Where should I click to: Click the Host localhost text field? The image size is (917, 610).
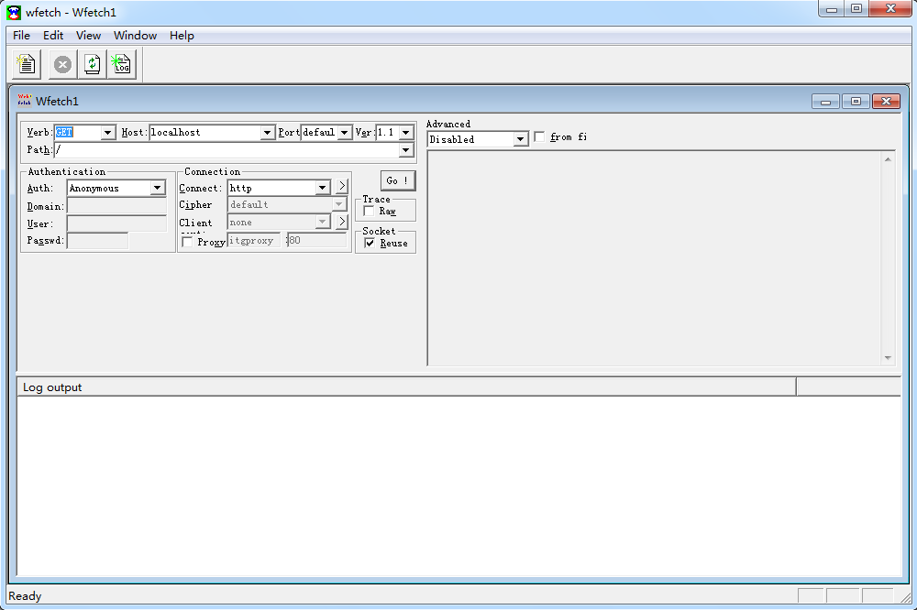pyautogui.click(x=205, y=133)
